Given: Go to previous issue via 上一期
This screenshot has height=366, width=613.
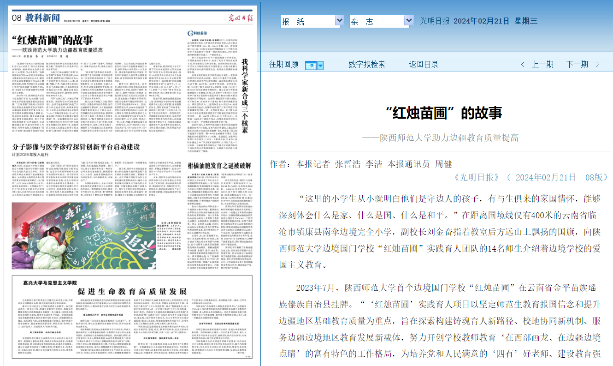Looking at the screenshot, I should [542, 65].
